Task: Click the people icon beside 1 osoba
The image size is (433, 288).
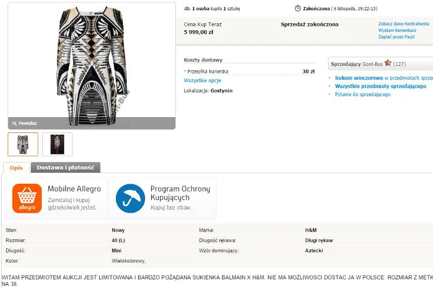Action: click(187, 9)
